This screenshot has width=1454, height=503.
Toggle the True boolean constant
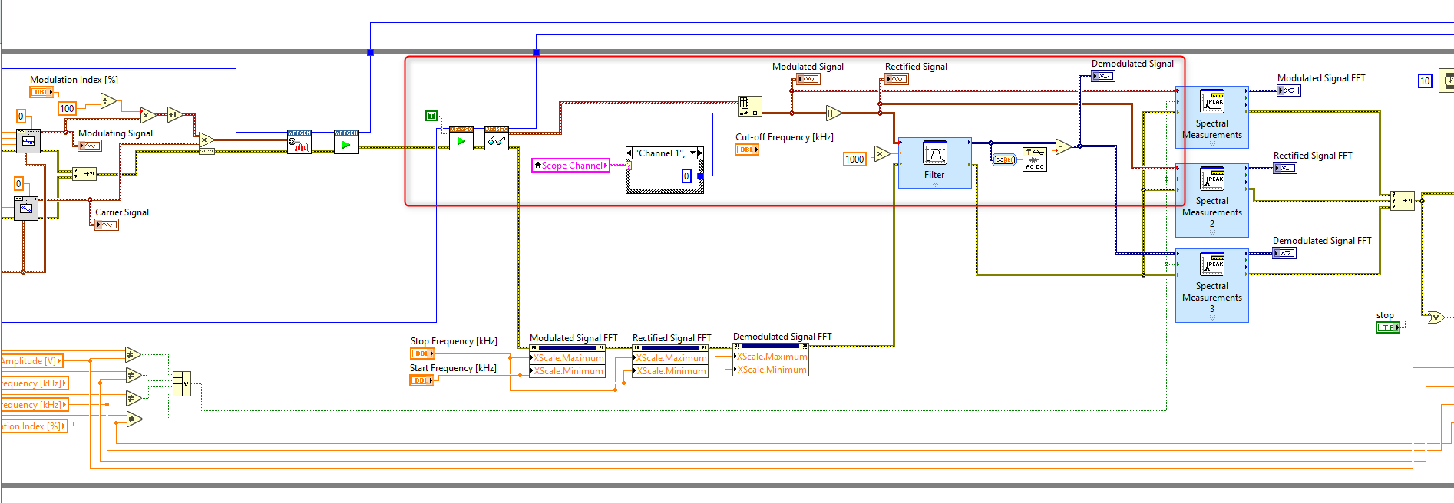431,116
